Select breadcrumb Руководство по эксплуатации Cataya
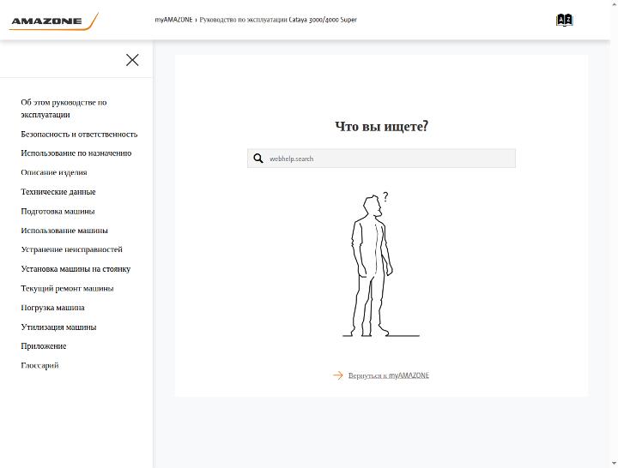This screenshot has height=468, width=618. tap(278, 20)
